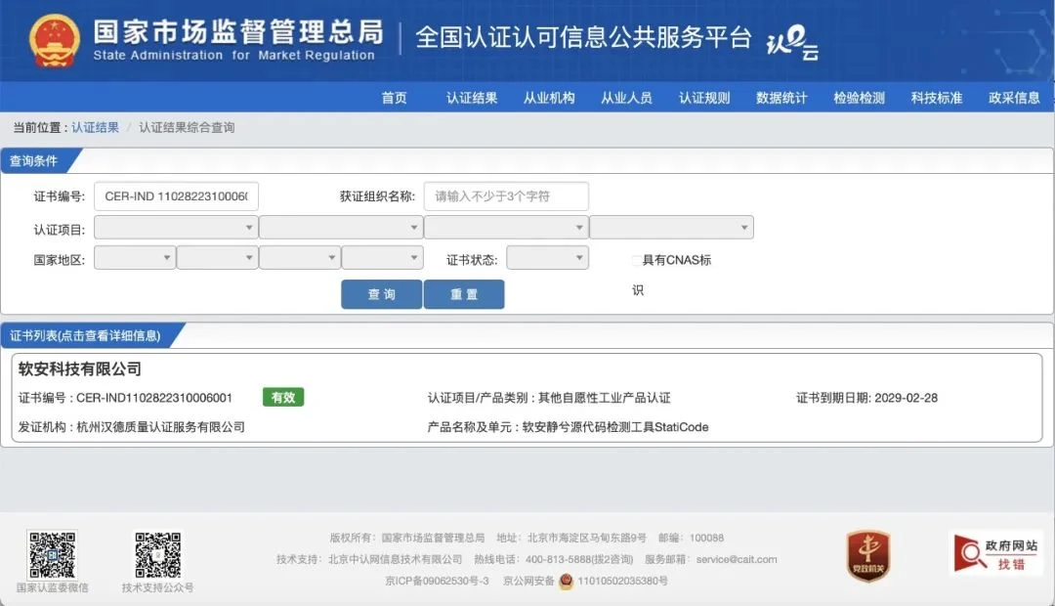Open the 检验检测 menu
This screenshot has height=606, width=1055.
860,98
